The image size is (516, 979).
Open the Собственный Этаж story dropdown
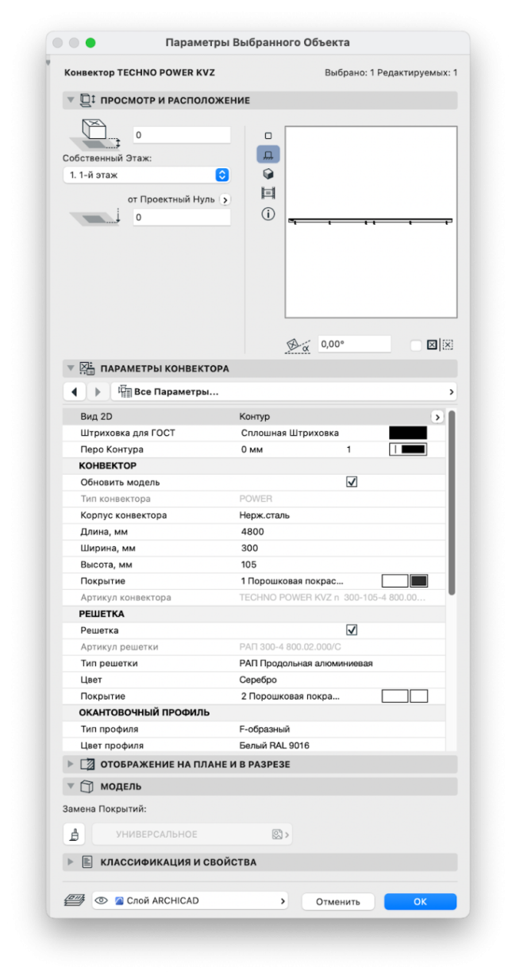[x=146, y=175]
